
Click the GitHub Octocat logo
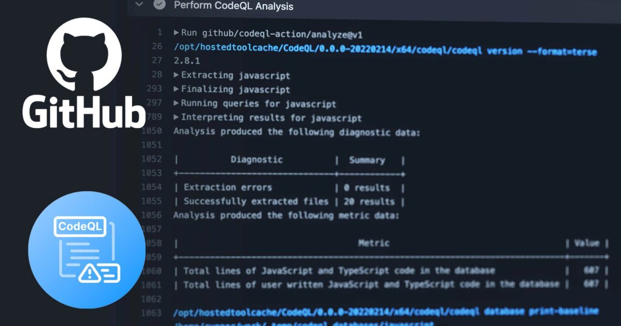pyautogui.click(x=84, y=54)
